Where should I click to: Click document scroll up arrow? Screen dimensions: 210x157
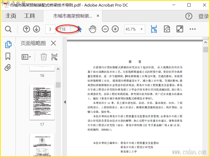click(206, 43)
